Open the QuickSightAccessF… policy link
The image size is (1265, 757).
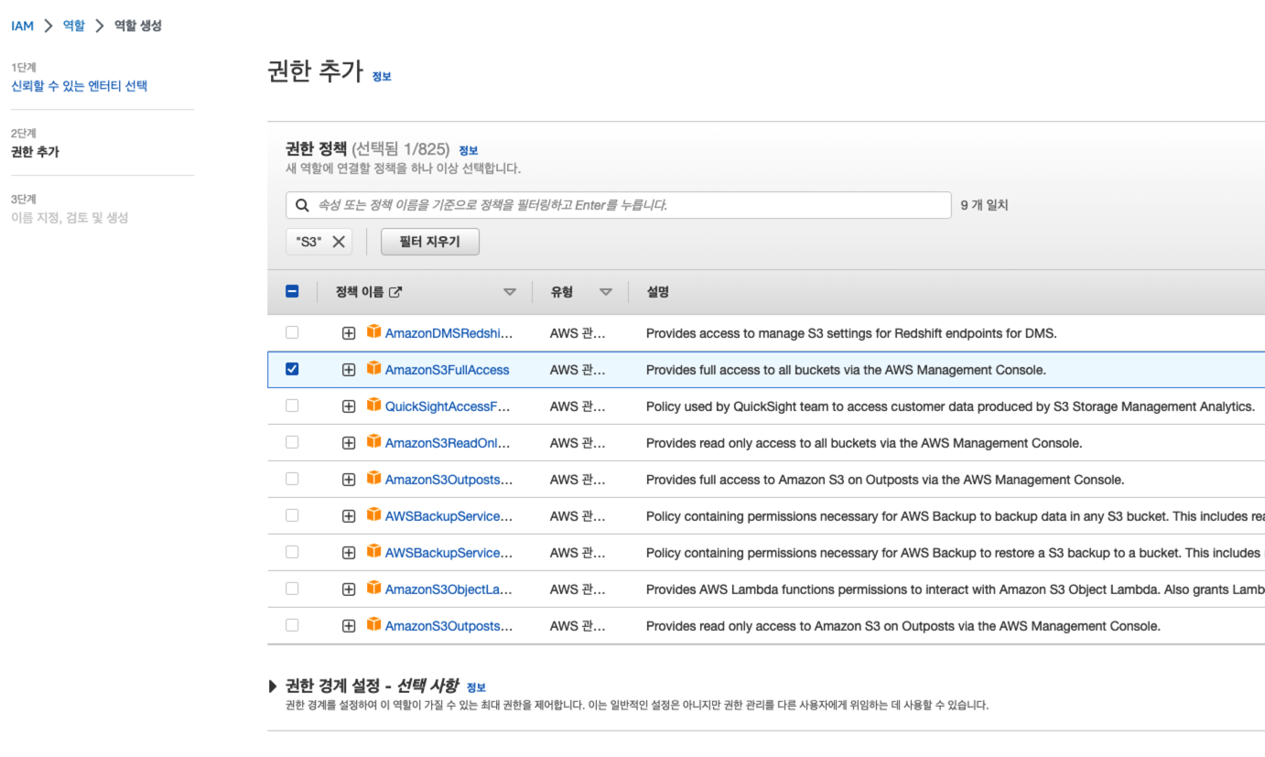pos(448,406)
